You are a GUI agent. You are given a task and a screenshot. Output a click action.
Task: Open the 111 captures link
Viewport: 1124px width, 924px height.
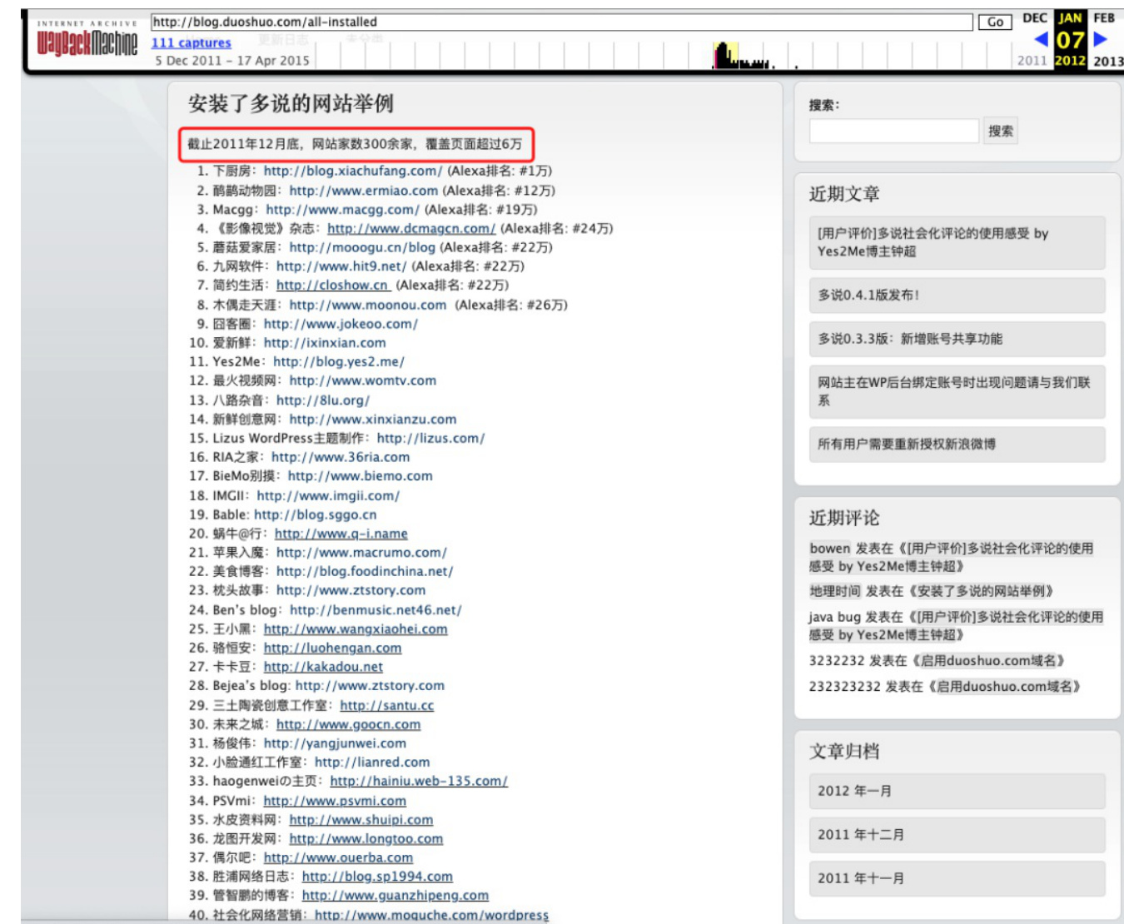(191, 42)
